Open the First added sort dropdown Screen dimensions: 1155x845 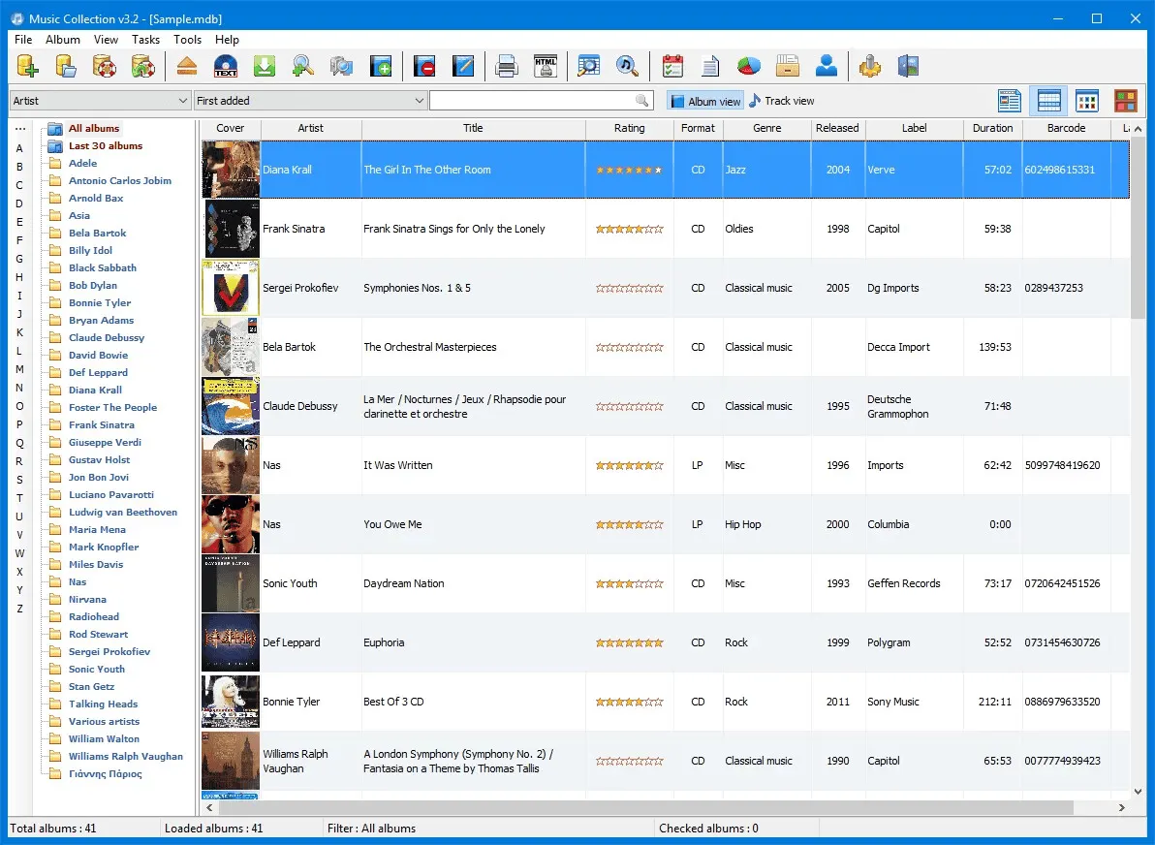click(309, 100)
